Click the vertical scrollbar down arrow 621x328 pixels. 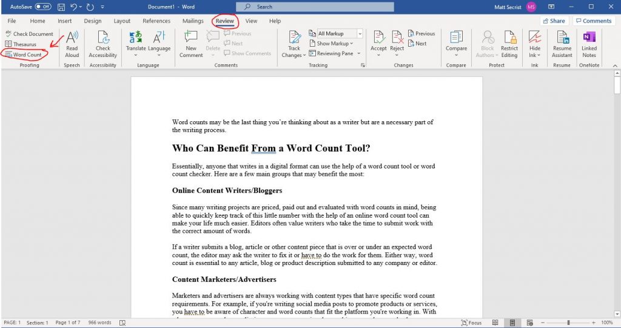click(617, 313)
